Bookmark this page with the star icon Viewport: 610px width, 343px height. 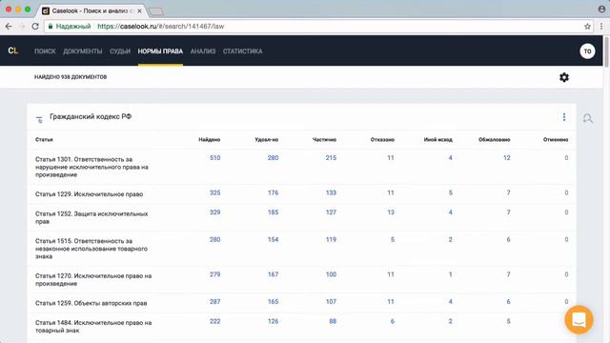pos(587,27)
